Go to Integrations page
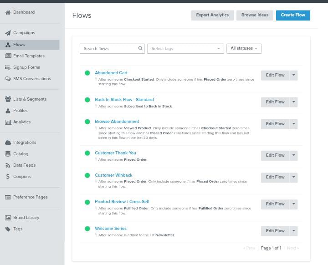 pos(25,143)
